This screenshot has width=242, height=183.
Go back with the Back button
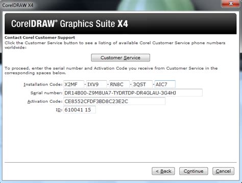click(x=163, y=171)
